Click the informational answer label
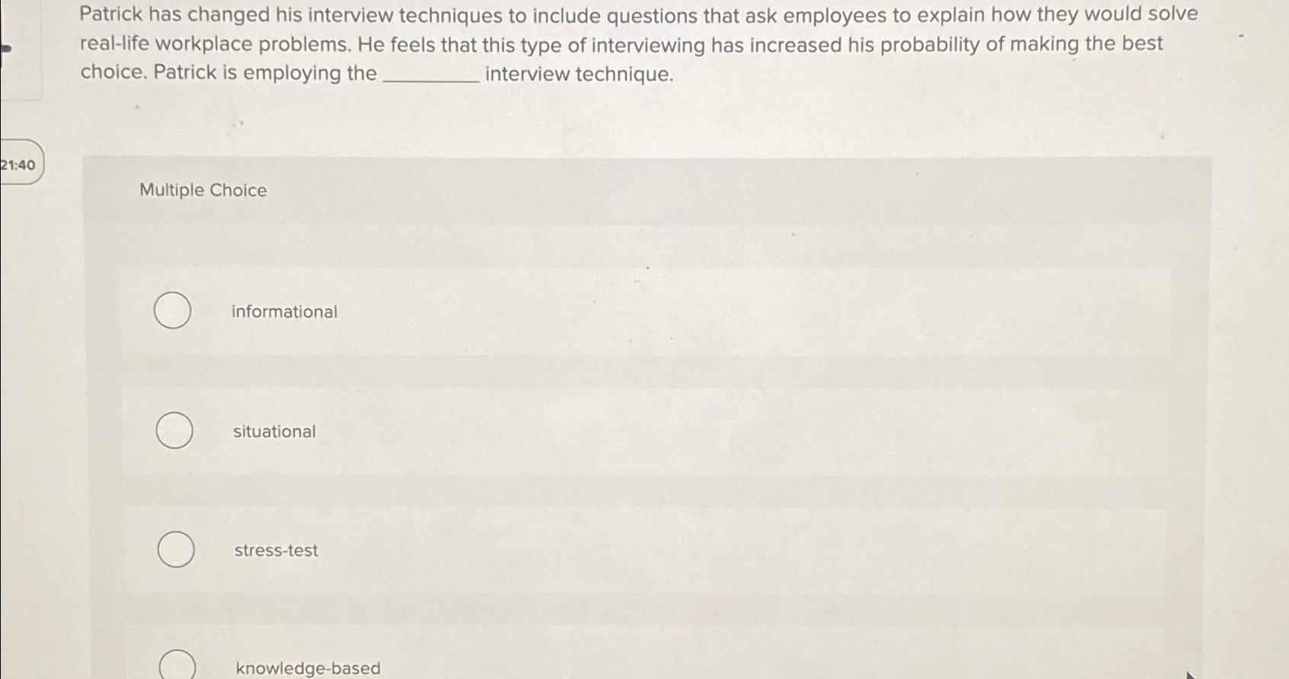 284,311
